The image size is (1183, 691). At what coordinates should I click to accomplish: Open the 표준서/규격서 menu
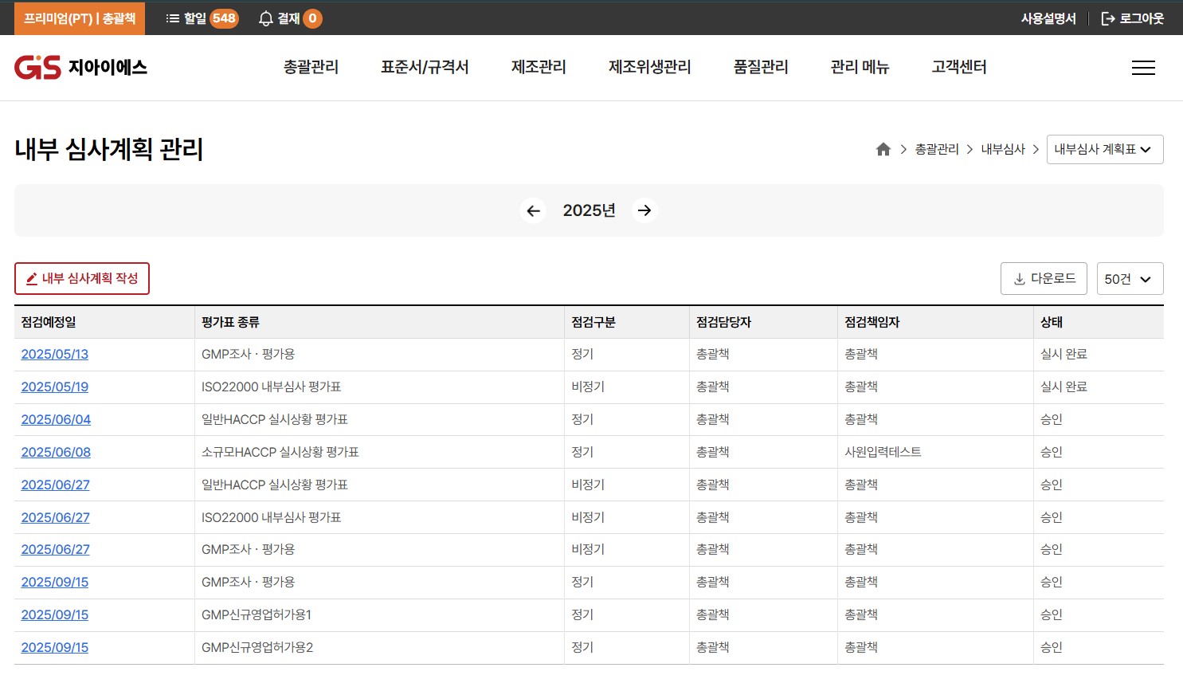425,68
